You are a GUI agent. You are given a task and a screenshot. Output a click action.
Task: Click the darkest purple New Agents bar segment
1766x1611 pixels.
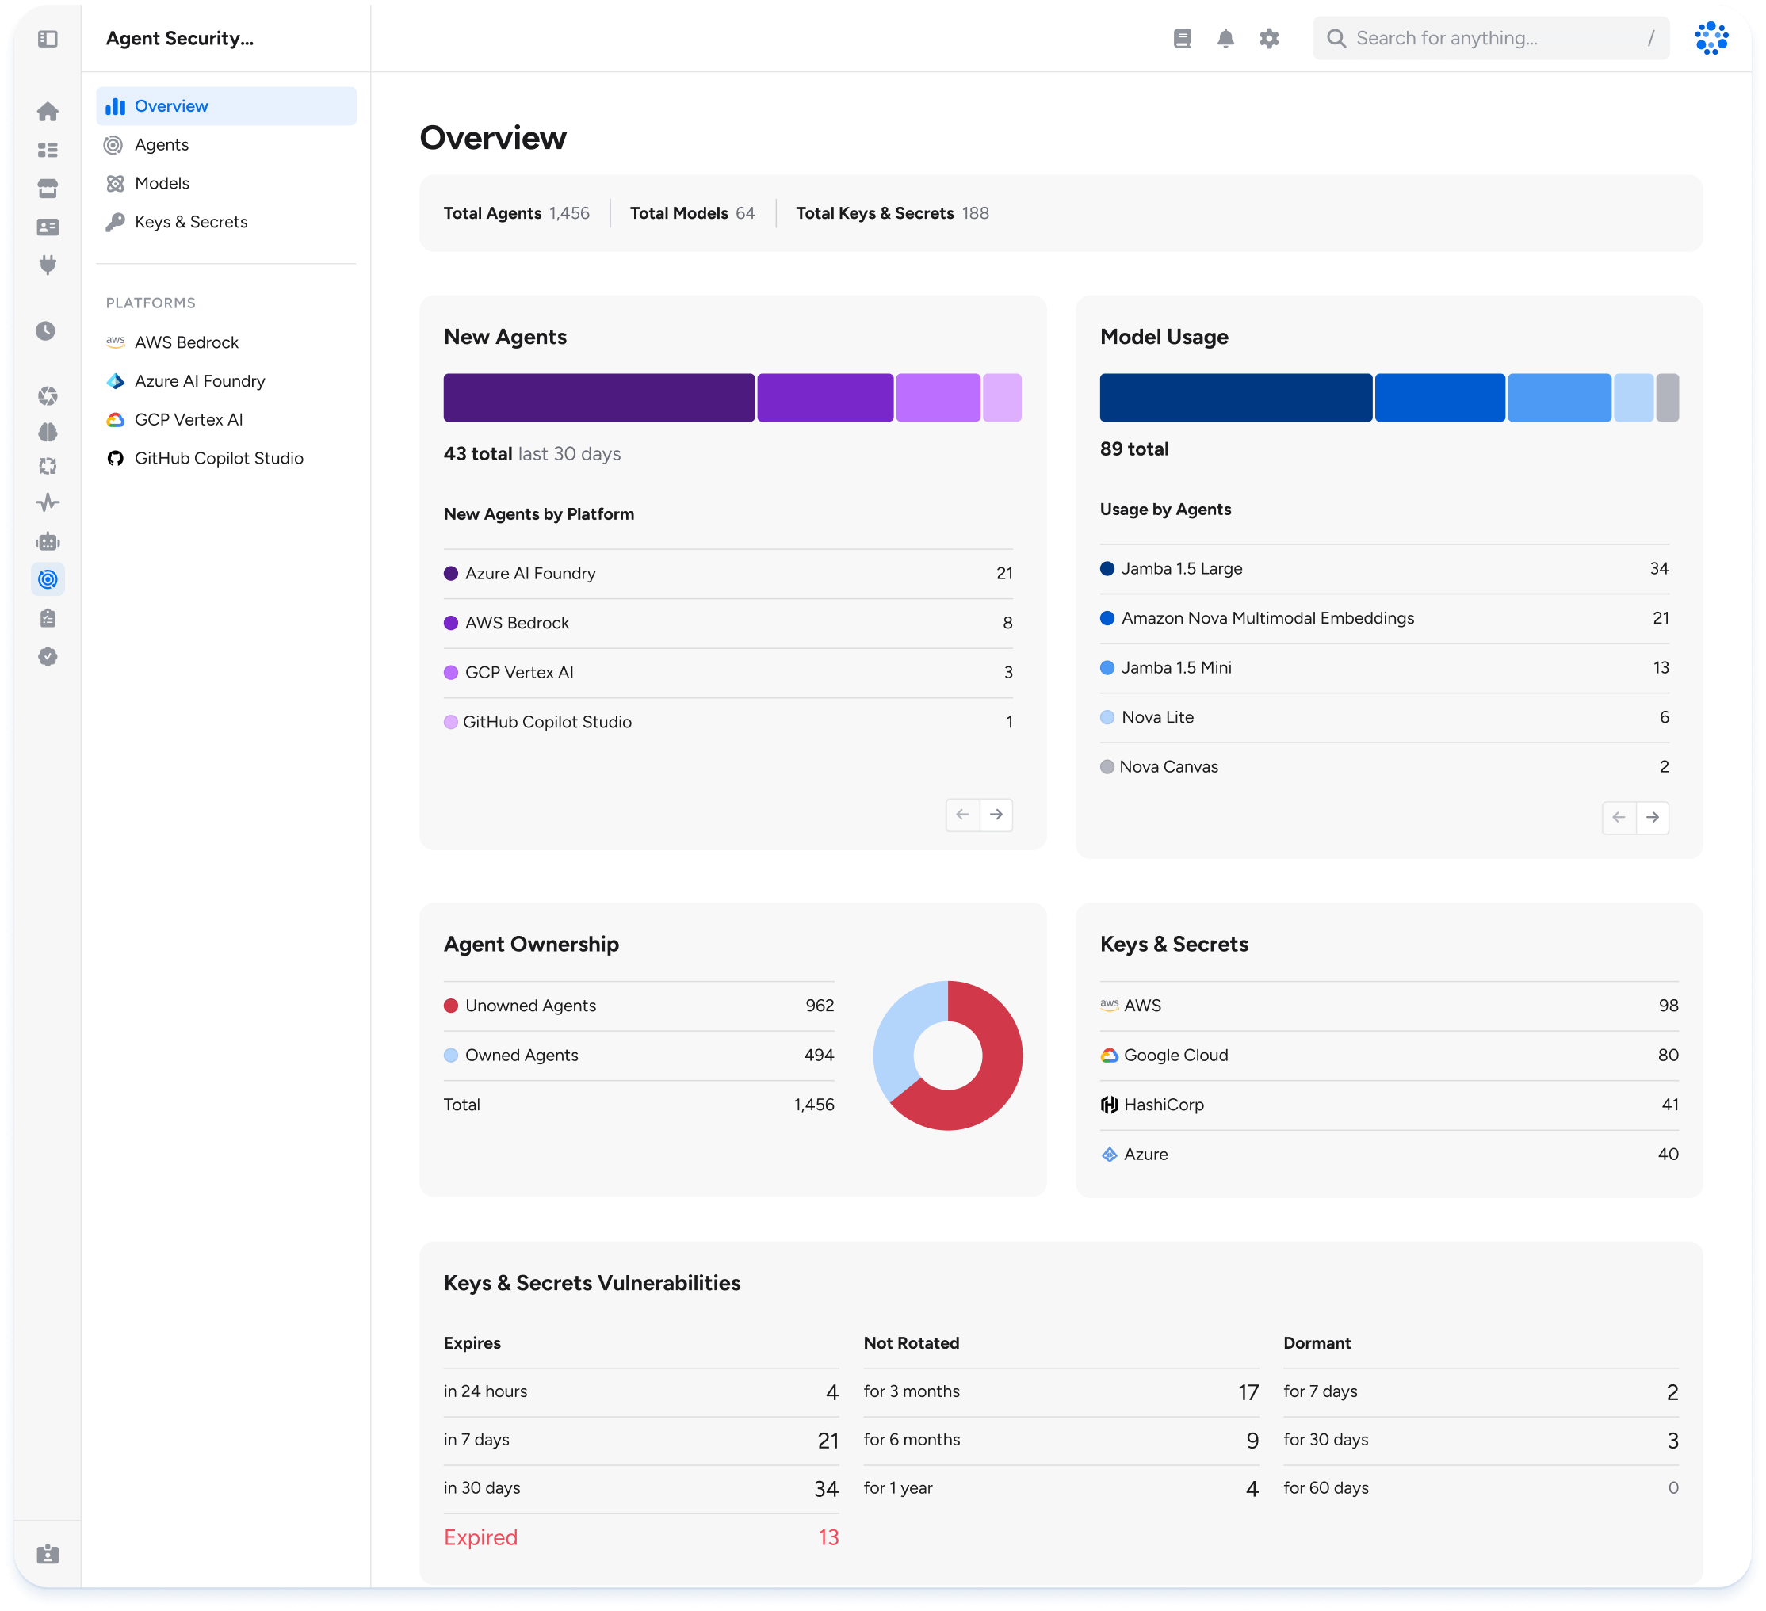pyautogui.click(x=598, y=398)
